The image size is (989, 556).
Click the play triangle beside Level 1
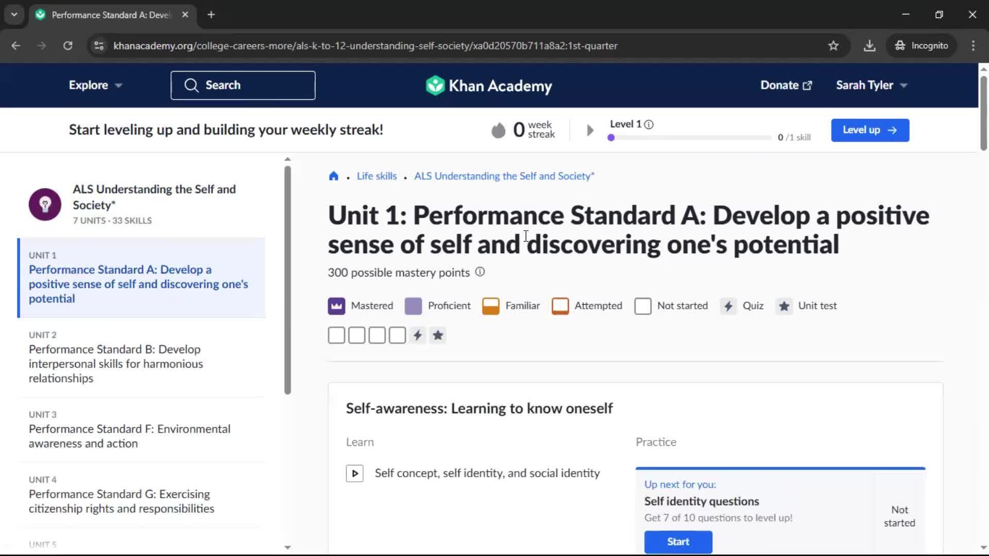point(590,130)
